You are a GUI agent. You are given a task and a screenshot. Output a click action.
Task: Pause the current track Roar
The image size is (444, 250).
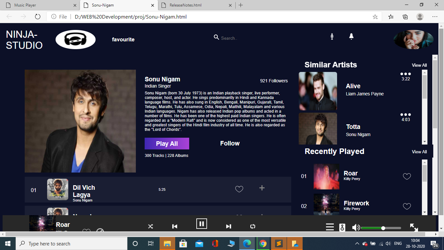click(202, 224)
